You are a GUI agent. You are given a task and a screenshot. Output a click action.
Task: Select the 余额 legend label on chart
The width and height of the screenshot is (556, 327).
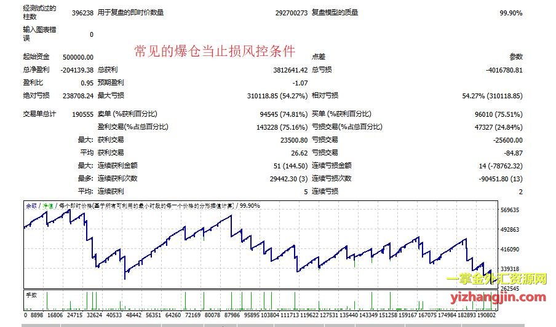31,206
